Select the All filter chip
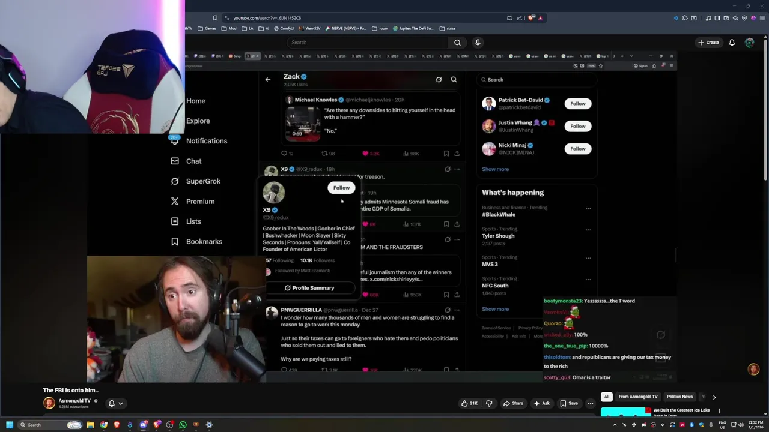This screenshot has width=769, height=432. (x=607, y=397)
